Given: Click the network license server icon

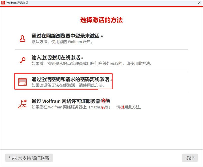Looking at the screenshot, I should [x=22, y=104].
